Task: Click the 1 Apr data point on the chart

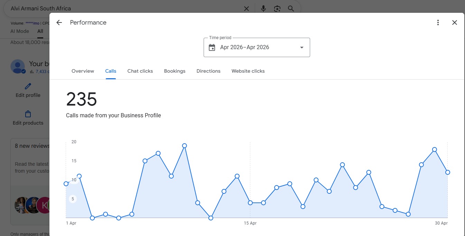Action: point(66,184)
